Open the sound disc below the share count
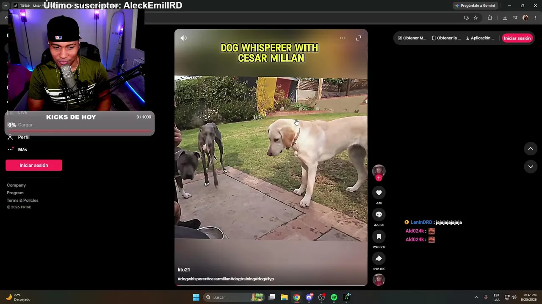Image resolution: width=542 pixels, height=304 pixels. click(379, 280)
